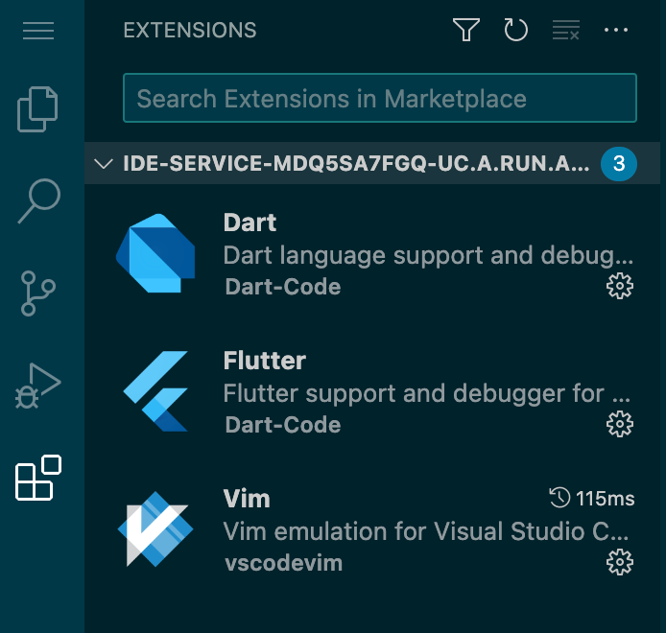666x633 pixels.
Task: Select the Flutter extension title
Action: click(265, 361)
